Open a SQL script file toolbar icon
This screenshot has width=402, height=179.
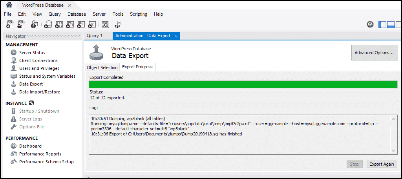[21, 24]
